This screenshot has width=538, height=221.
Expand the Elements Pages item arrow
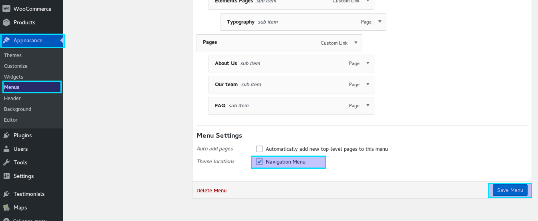coord(367,2)
